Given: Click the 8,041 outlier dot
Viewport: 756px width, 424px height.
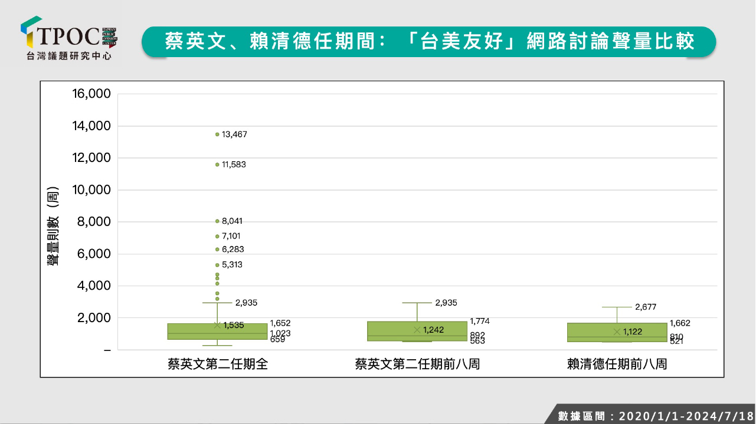Looking at the screenshot, I should tap(217, 221).
